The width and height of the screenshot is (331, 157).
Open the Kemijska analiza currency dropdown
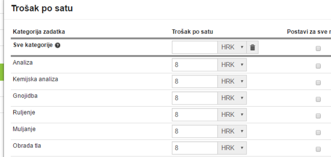point(232,81)
